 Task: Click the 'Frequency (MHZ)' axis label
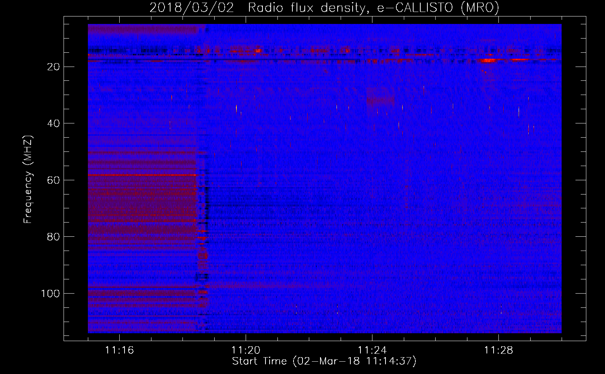[28, 180]
